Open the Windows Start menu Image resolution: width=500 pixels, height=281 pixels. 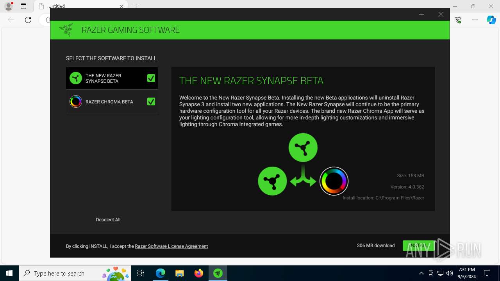[9, 273]
